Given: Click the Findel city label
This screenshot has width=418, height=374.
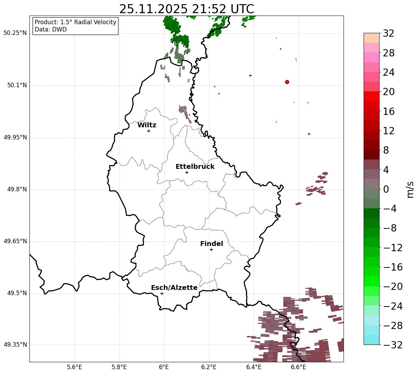Looking at the screenshot, I should point(212,244).
